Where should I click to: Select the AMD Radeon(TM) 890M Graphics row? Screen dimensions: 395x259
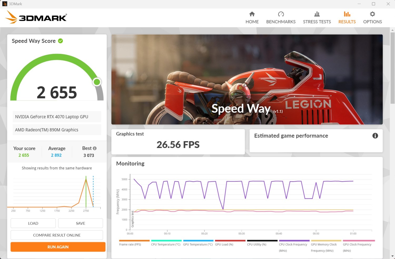tap(57, 130)
